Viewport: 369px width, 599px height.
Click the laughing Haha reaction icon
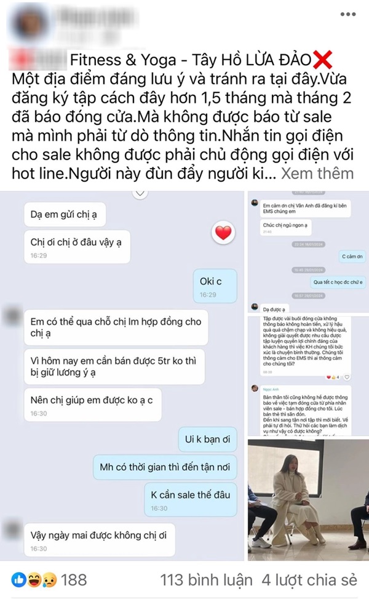pyautogui.click(x=34, y=580)
